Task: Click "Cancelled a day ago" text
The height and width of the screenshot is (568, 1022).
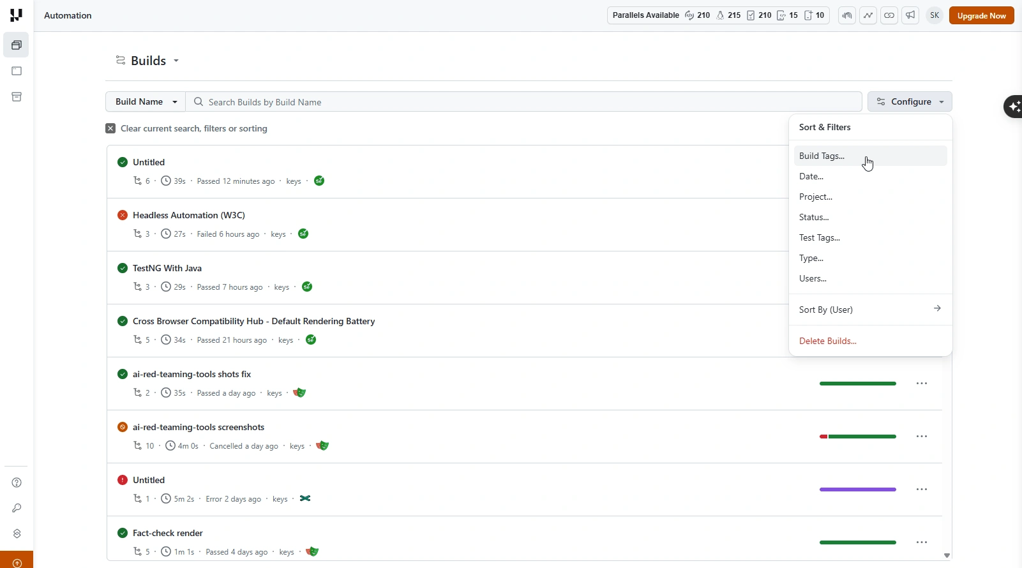Action: pyautogui.click(x=244, y=446)
